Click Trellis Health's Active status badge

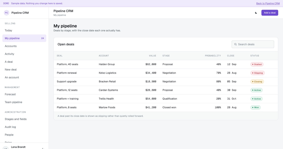point(256,99)
